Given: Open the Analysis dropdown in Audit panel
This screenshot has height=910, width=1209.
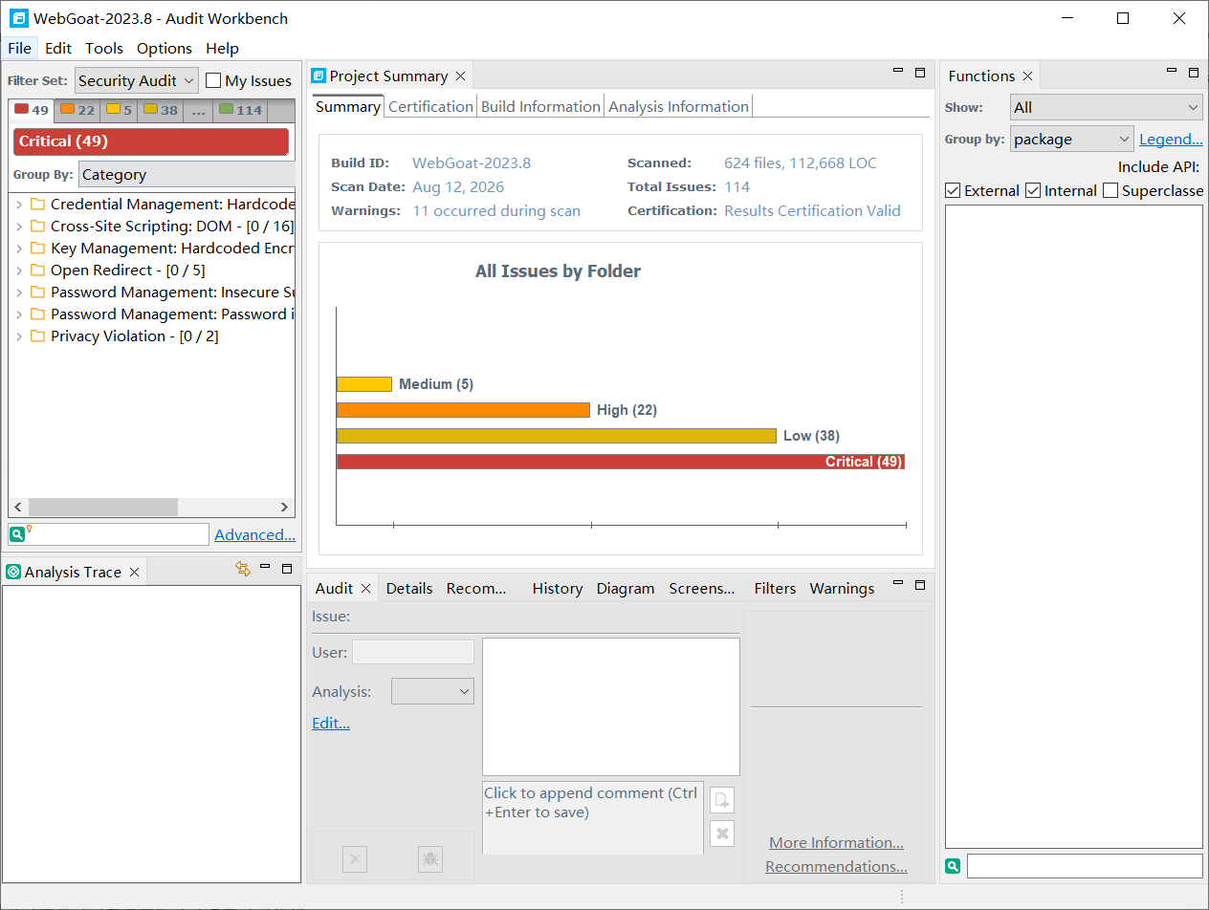Looking at the screenshot, I should click(432, 691).
